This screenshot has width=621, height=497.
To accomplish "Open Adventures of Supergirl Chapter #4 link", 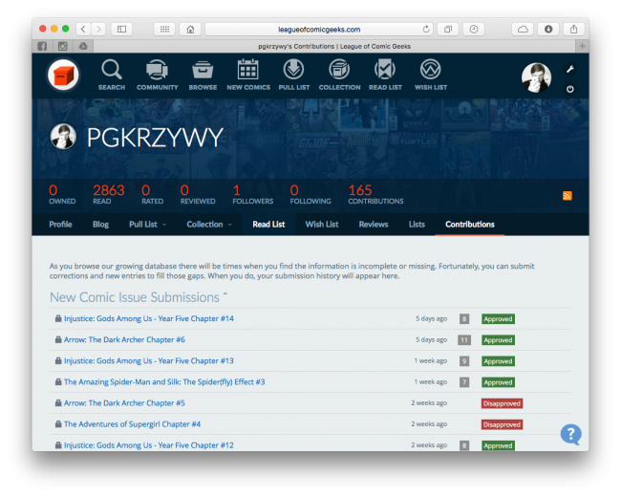I will (132, 424).
